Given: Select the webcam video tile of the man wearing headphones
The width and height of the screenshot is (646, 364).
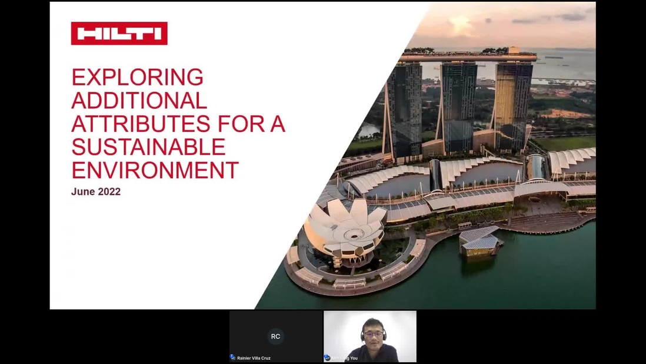Looking at the screenshot, I should click(x=370, y=336).
